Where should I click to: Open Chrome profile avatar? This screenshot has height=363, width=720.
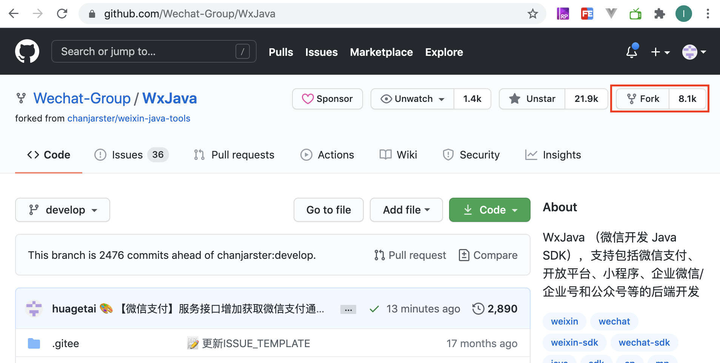point(683,14)
